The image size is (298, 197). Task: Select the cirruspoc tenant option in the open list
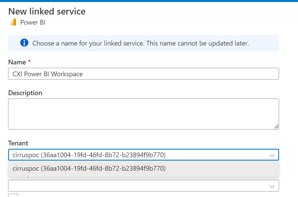143,169
